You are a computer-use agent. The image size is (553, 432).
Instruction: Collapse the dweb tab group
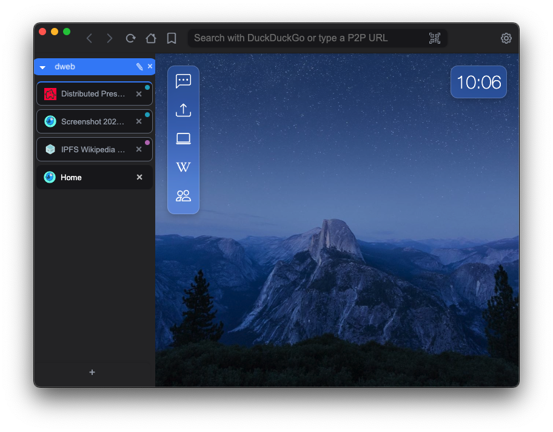[42, 67]
